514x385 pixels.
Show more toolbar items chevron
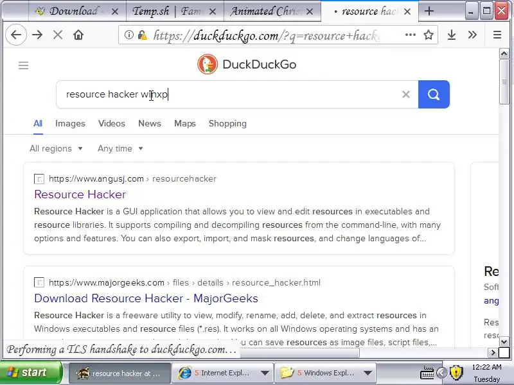(472, 35)
